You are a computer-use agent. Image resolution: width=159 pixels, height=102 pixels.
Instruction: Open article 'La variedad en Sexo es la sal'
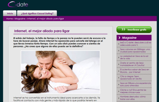(134, 57)
